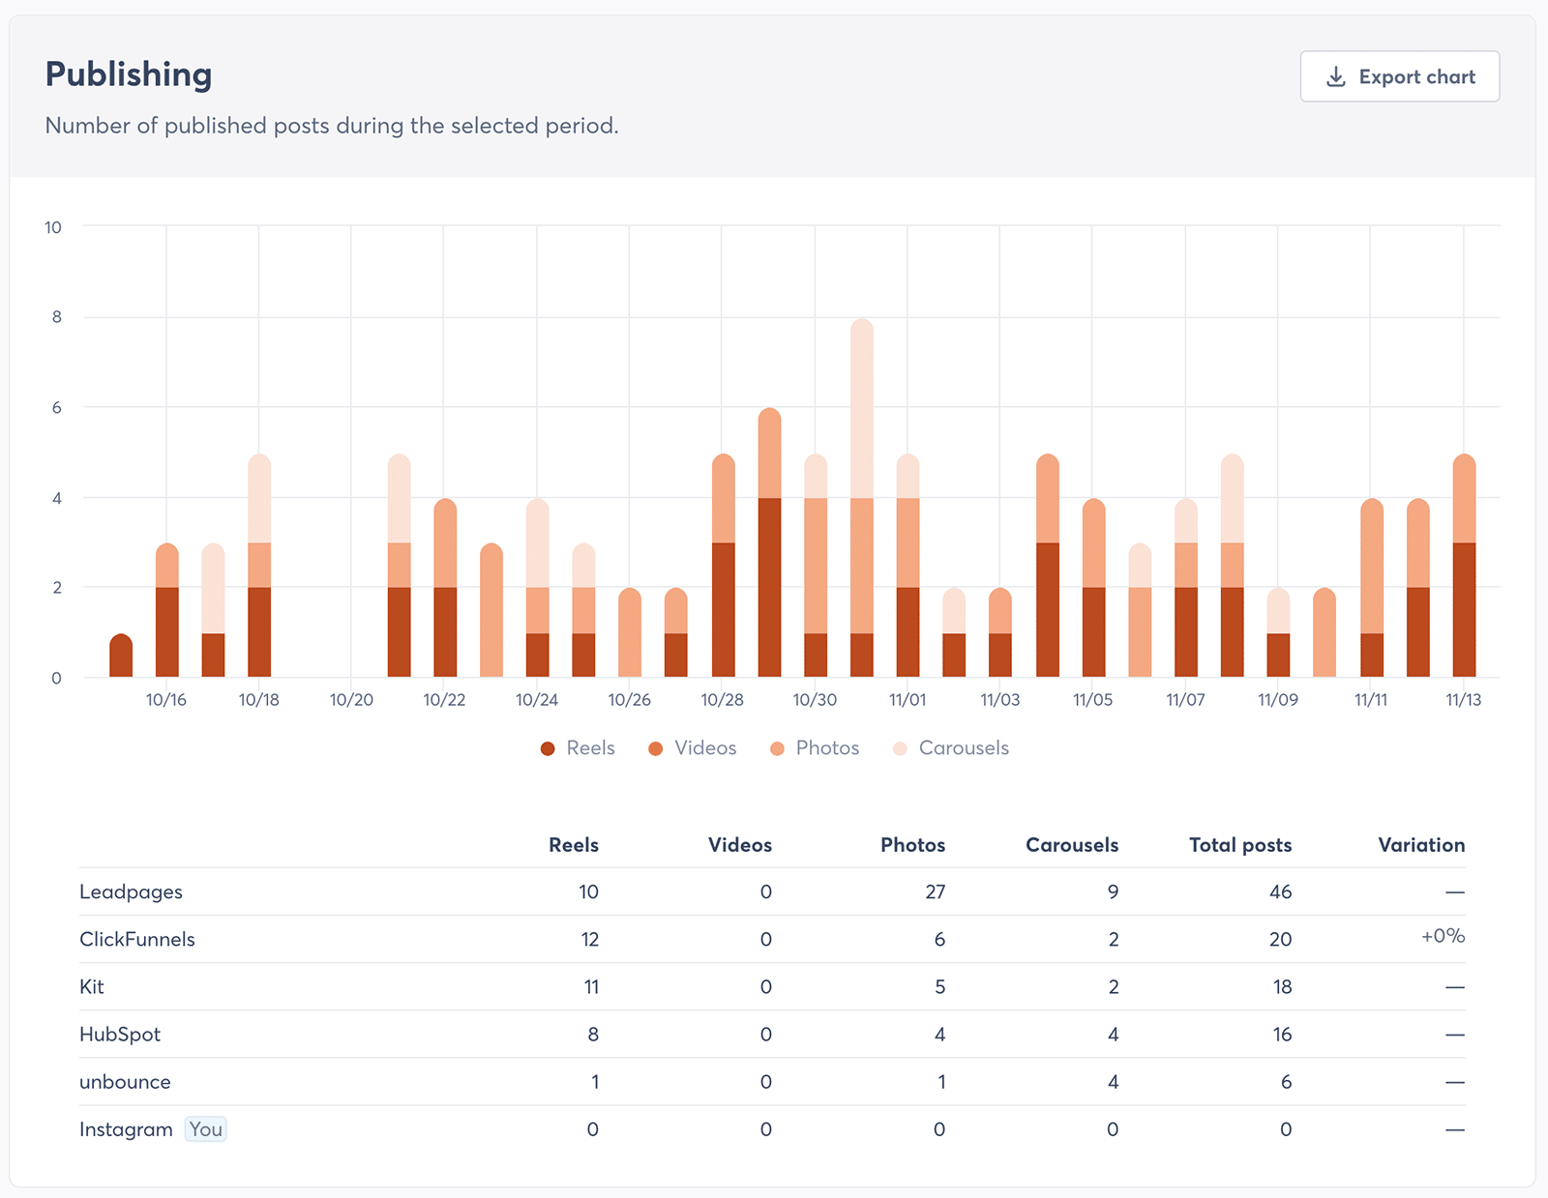This screenshot has width=1548, height=1198.
Task: Click the bar at 11/11
Action: tap(1372, 588)
